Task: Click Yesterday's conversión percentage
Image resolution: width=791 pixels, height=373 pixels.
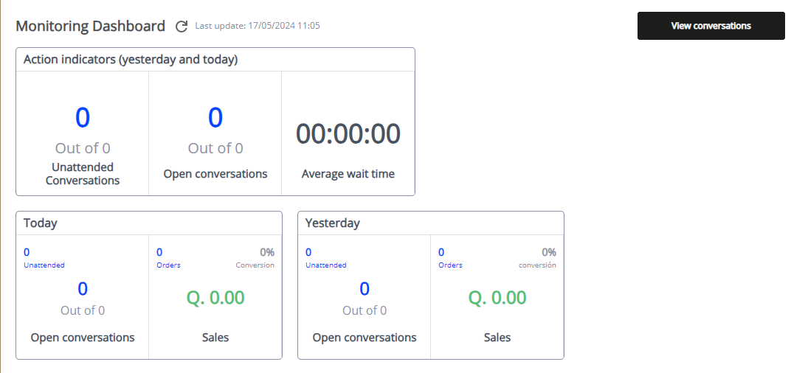Action: (x=548, y=252)
